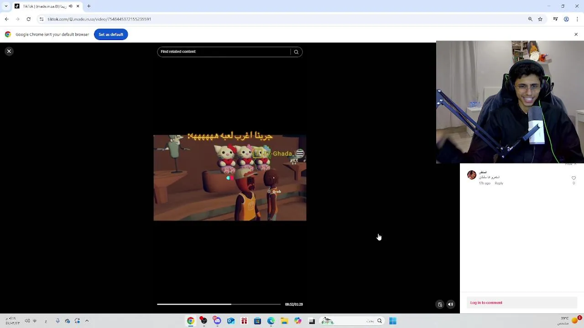Open Discord from the taskbar
Image resolution: width=584 pixels, height=328 pixels.
217,321
